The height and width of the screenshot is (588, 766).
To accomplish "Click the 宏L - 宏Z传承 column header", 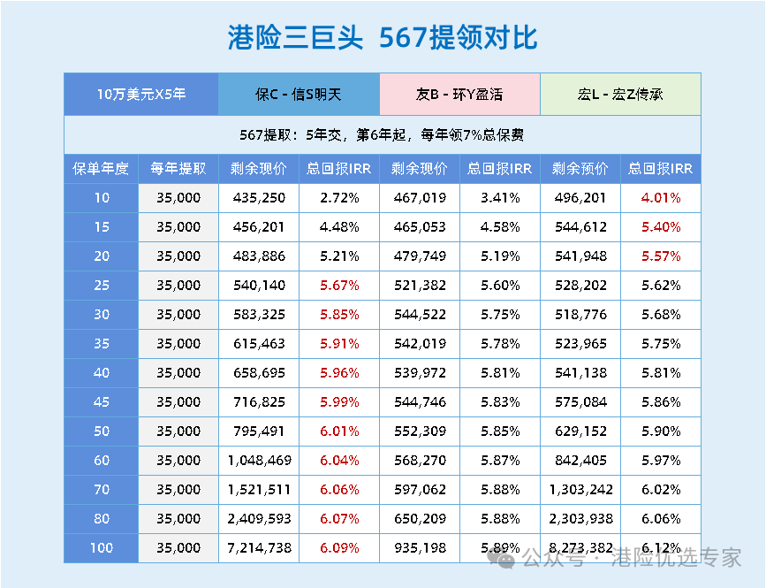I will (x=620, y=95).
